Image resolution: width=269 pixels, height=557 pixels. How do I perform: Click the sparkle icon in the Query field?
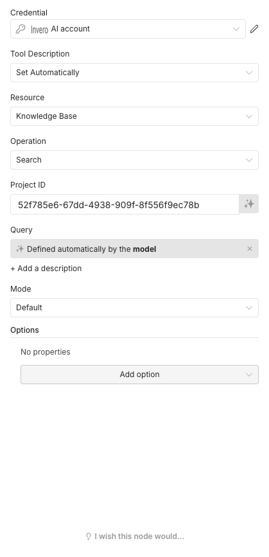tap(20, 249)
